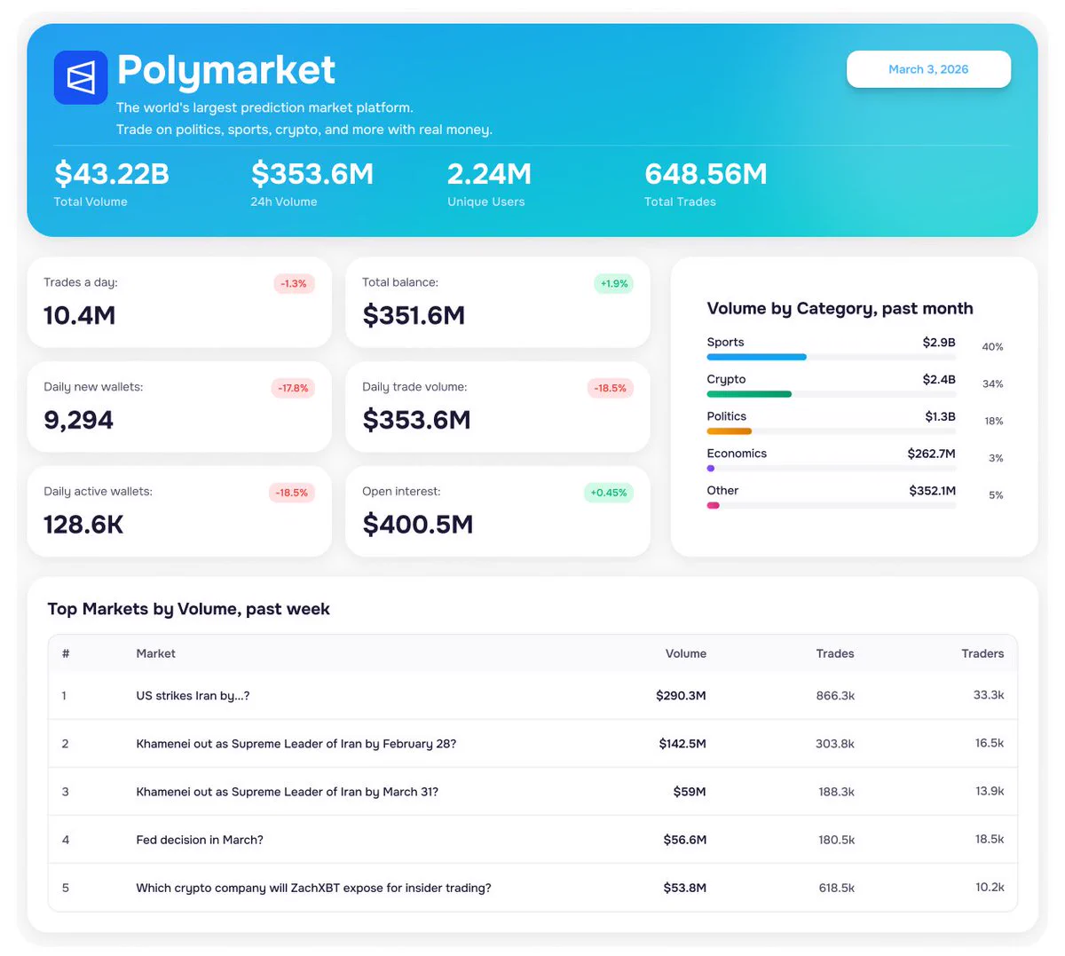Viewport: 1065px width, 956px height.
Task: Click the 34% share next to Crypto
Action: 992,384
